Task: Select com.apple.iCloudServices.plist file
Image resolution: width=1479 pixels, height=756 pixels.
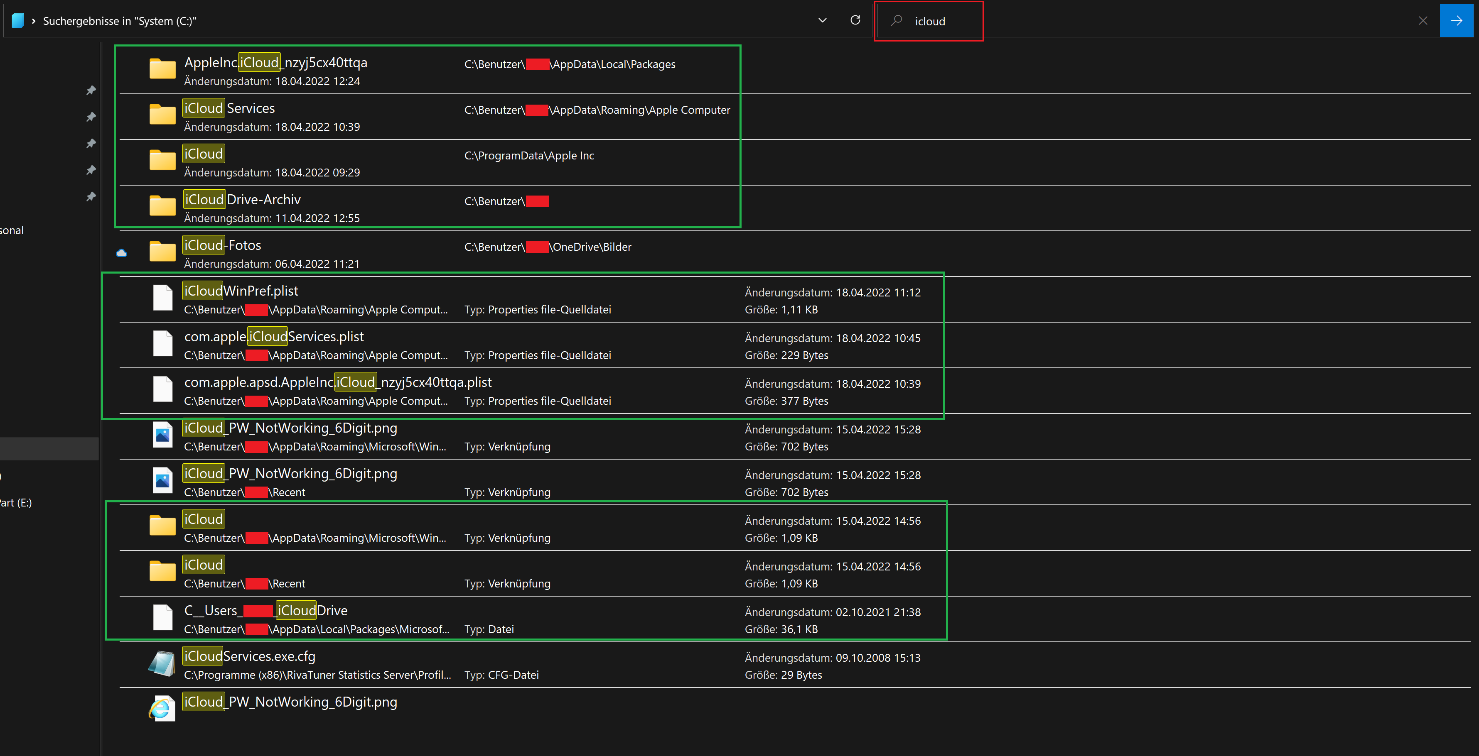Action: click(x=274, y=337)
